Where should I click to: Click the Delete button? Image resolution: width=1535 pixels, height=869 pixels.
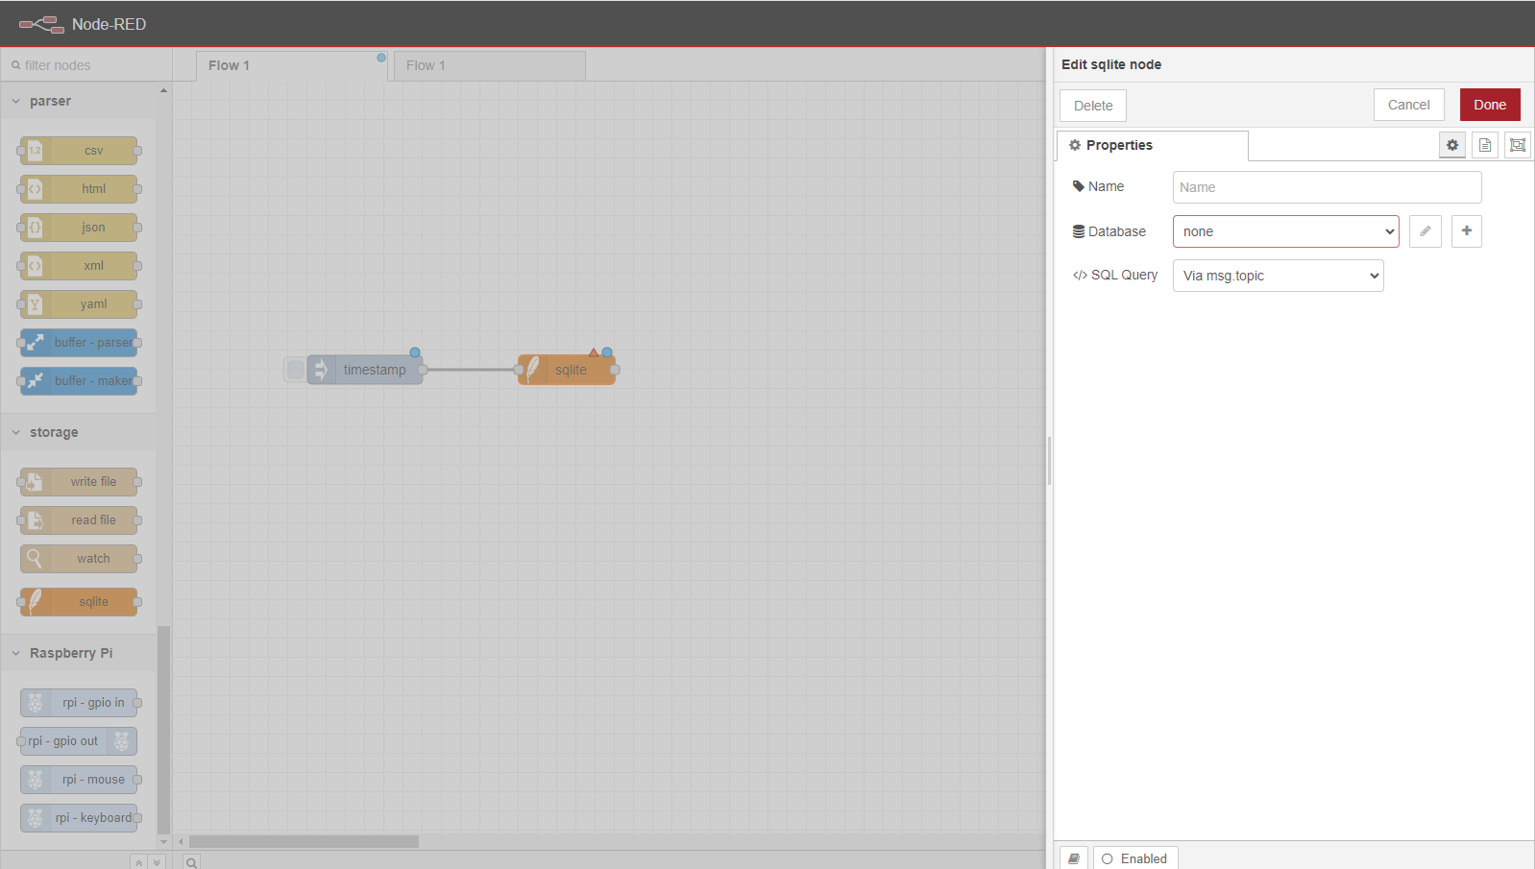(x=1093, y=106)
